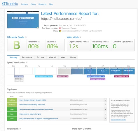The height and width of the screenshot is (131, 138).
Task: Click the 80% performance score
Action: click(x=34, y=46)
